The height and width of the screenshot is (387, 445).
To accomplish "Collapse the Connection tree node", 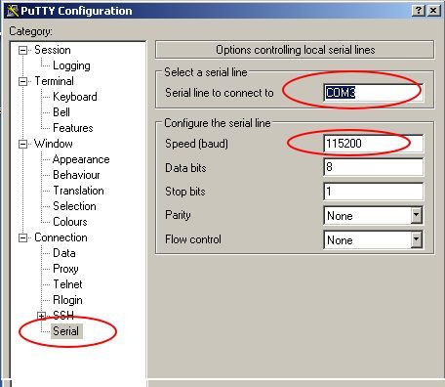I will click(x=22, y=237).
